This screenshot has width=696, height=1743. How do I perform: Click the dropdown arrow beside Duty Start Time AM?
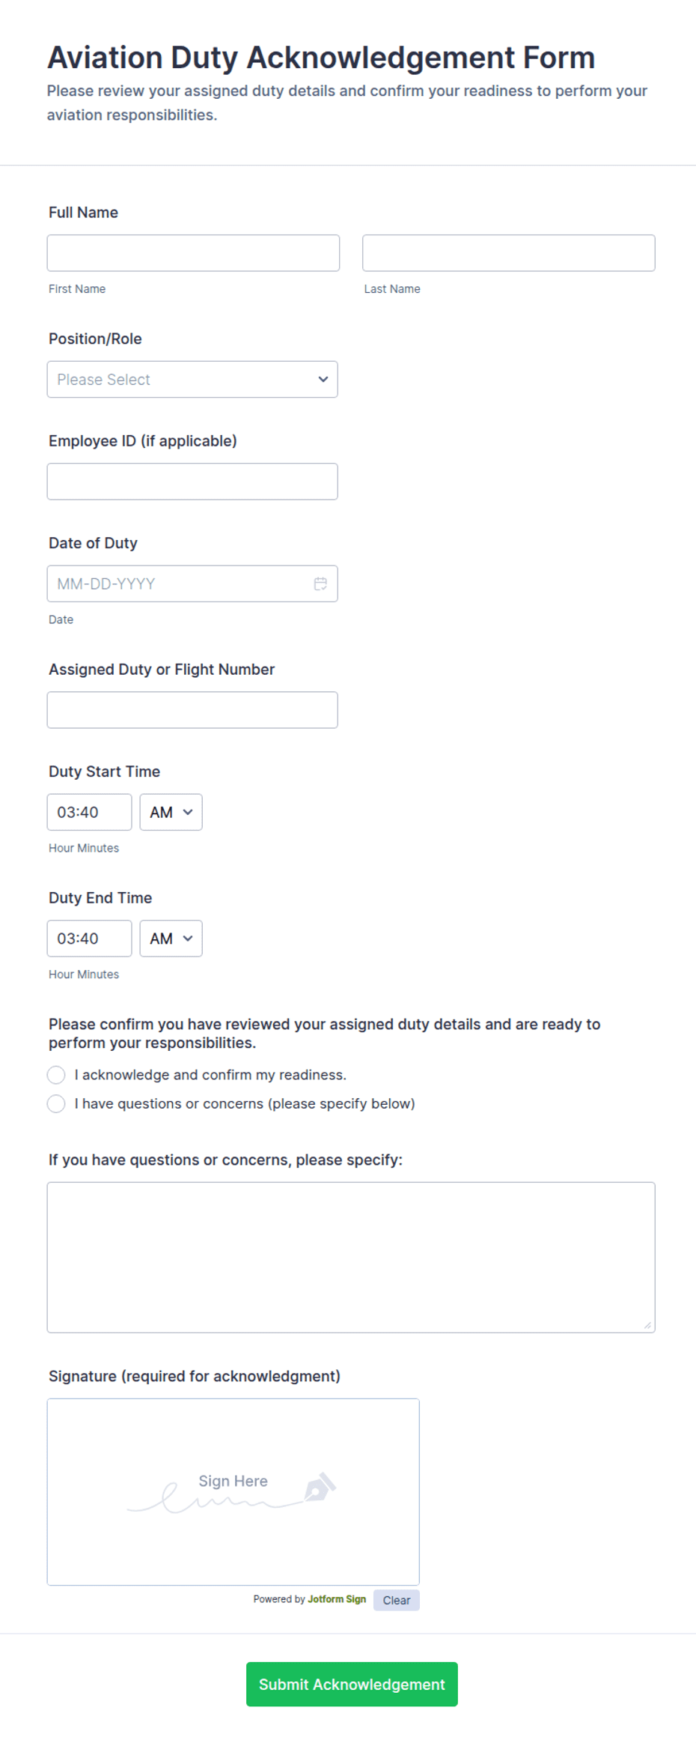(189, 811)
